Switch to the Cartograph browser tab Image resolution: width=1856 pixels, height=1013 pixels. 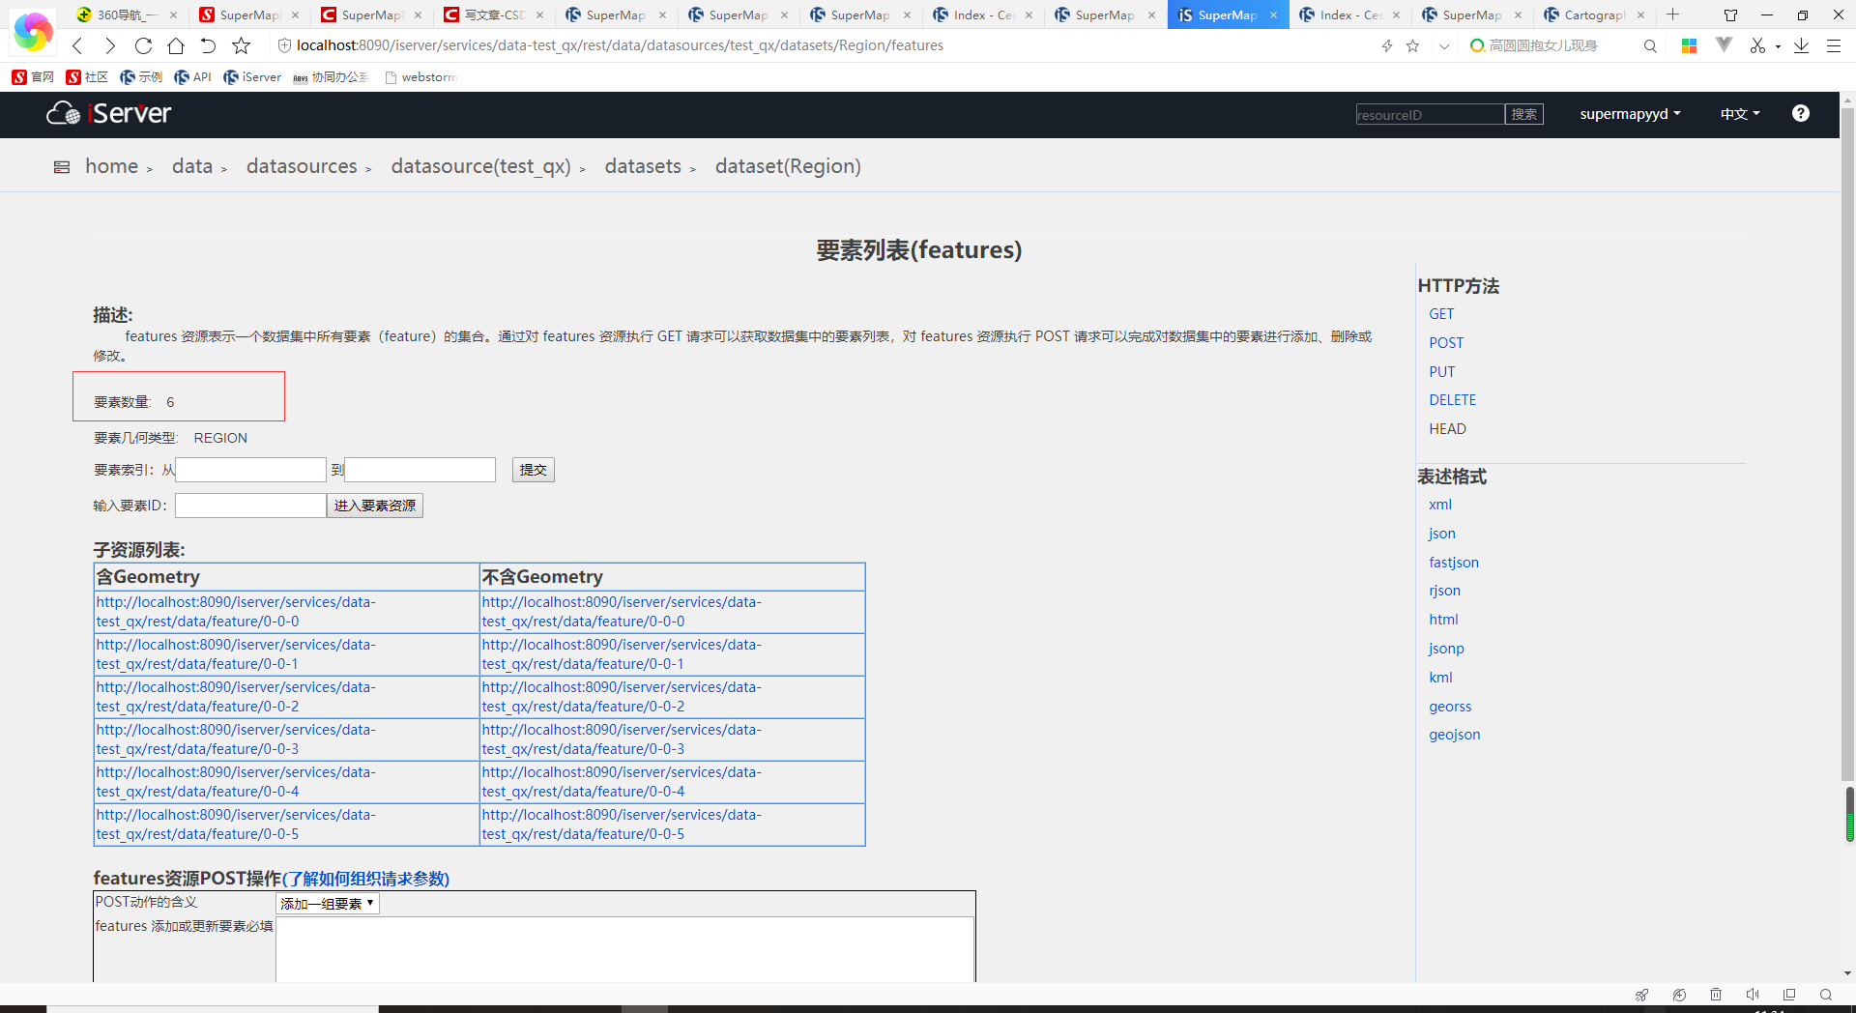[x=1588, y=14]
